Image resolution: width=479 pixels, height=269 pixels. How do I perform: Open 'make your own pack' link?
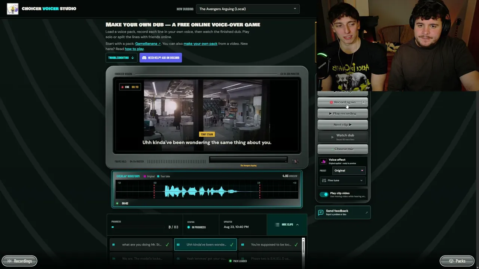[x=200, y=44]
